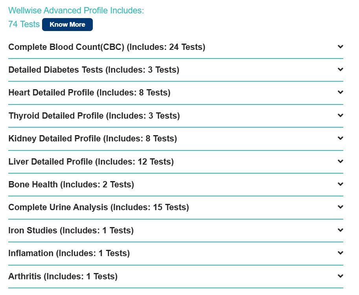Viewport: 359px width, 295px height.
Task: Select Complete Blood Count(CBC) section title
Action: 107,47
